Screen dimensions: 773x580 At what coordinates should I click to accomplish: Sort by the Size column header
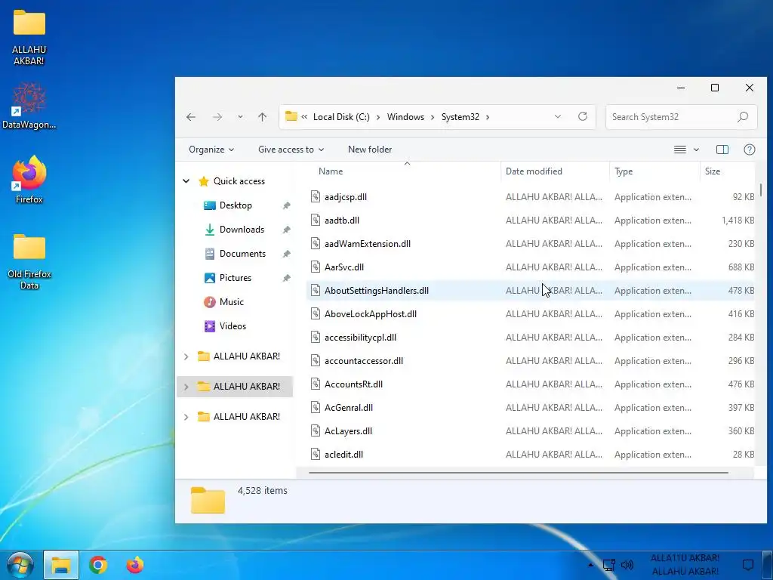(x=713, y=171)
